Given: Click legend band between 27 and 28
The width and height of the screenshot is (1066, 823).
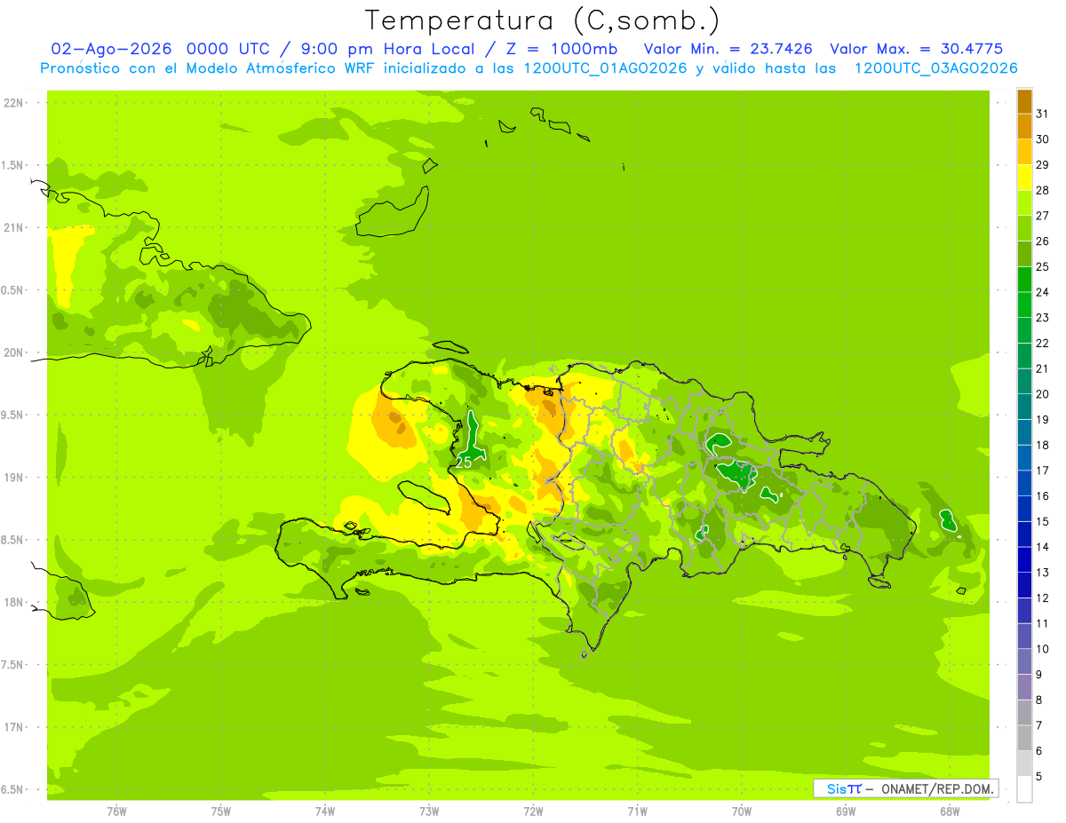Looking at the screenshot, I should [x=1024, y=203].
